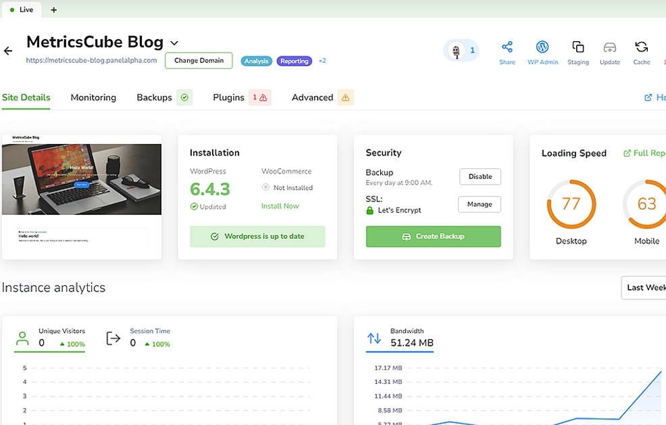Click the Every day at 9:00 AM text
The height and width of the screenshot is (425, 666).
click(x=399, y=182)
